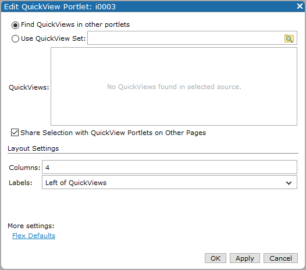
Task: Select Find QuickViews in other portlets radio
Action: pos(15,25)
